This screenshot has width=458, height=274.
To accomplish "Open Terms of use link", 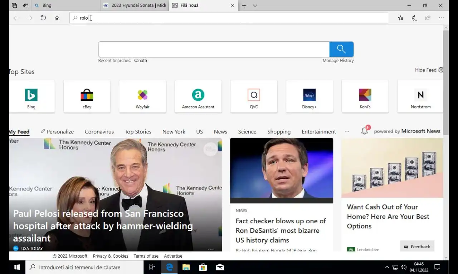I will pos(146,256).
